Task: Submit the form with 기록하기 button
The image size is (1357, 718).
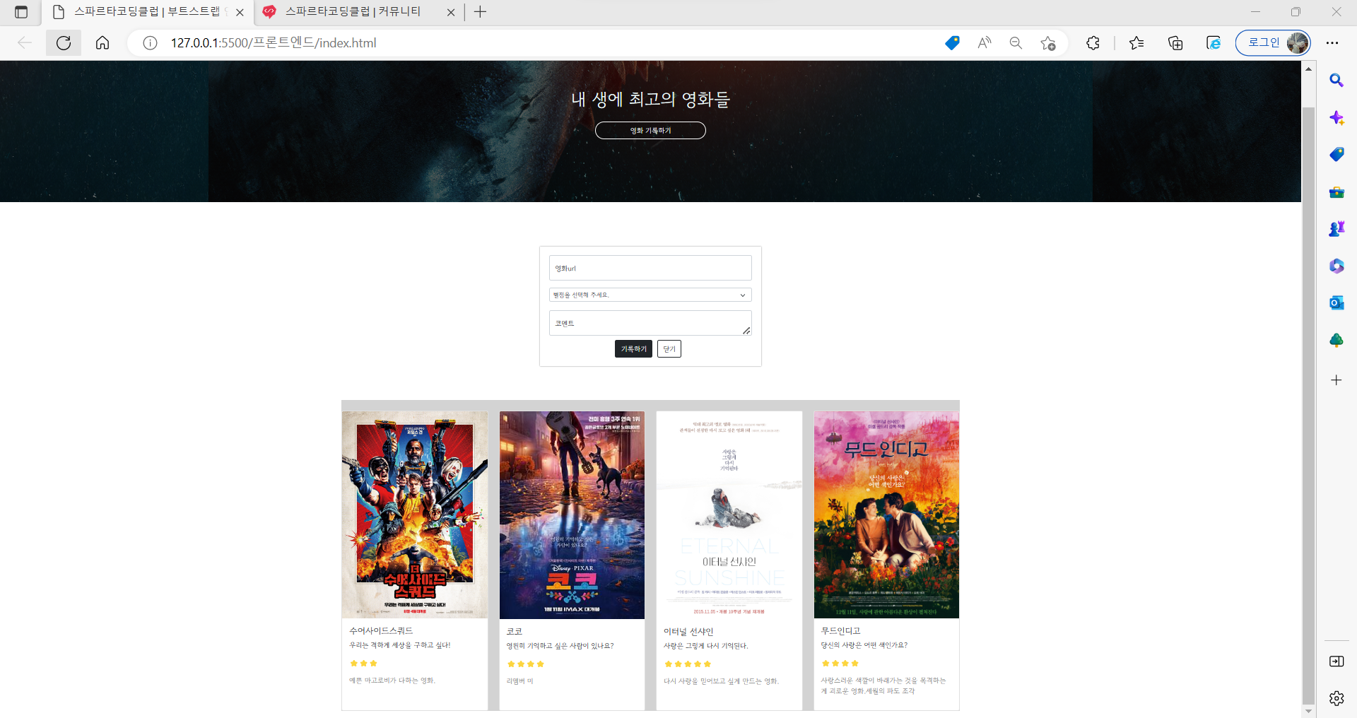Action: coord(633,349)
